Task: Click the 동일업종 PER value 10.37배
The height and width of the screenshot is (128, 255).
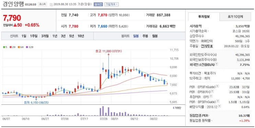Action: (244, 116)
